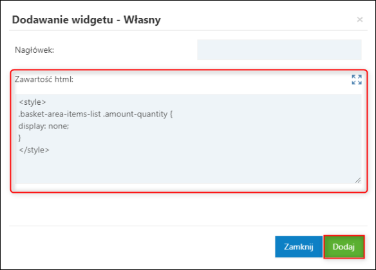376x270 pixels.
Task: Click the closing </style> tag line
Action: point(34,150)
